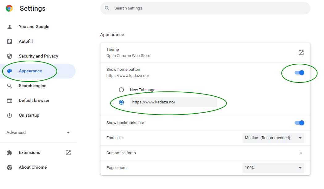Click the Search settings field

pos(205,8)
